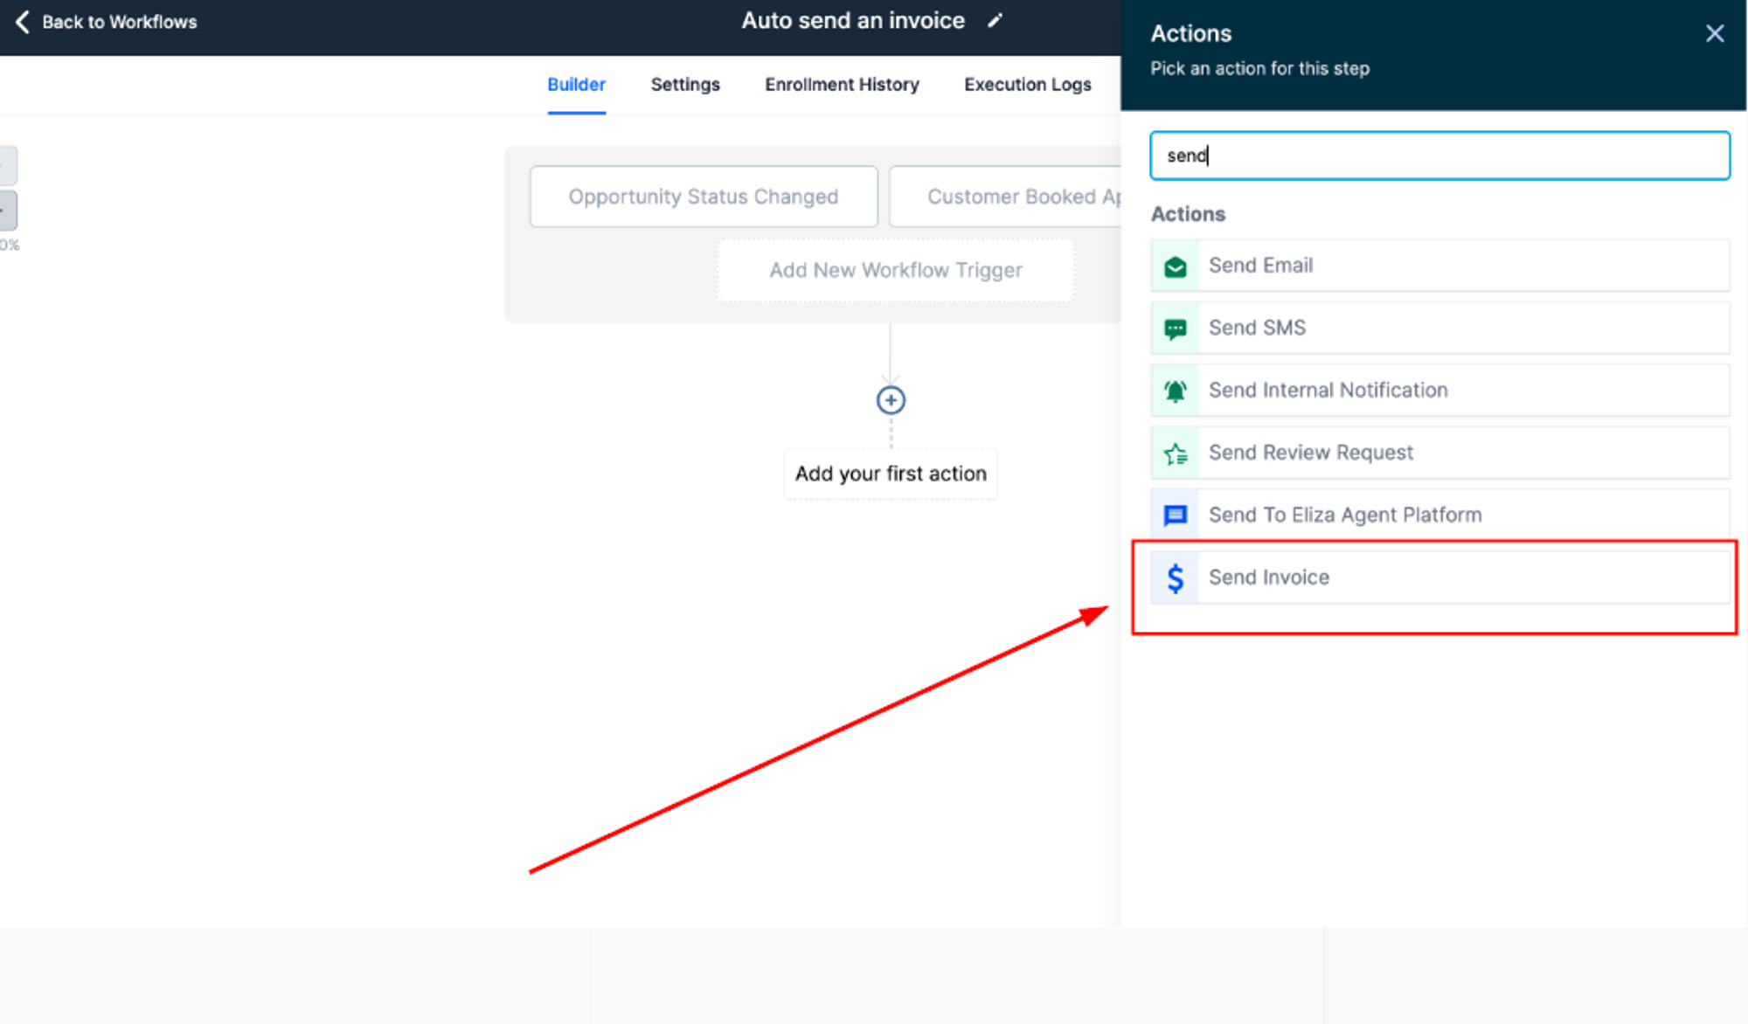This screenshot has width=1748, height=1024.
Task: Close the Actions panel
Action: (x=1714, y=33)
